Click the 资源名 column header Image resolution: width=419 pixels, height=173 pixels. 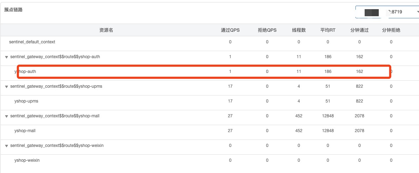[106, 30]
